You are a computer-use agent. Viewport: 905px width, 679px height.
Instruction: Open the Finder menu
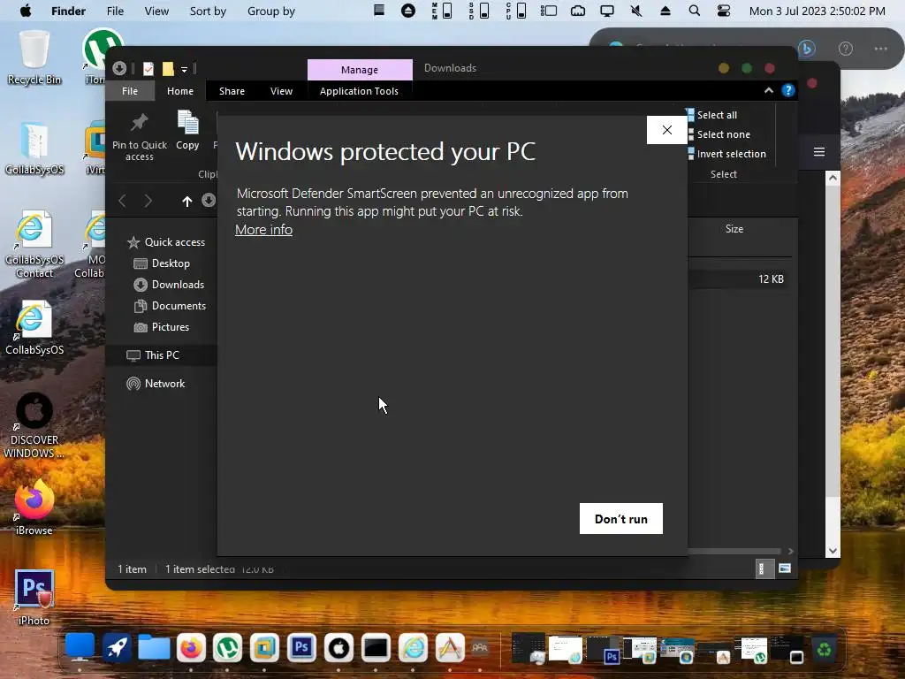[x=68, y=11]
